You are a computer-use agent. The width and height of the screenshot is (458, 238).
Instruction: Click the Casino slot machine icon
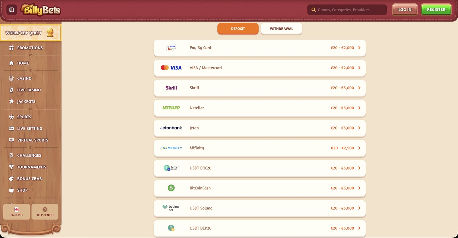11,79
